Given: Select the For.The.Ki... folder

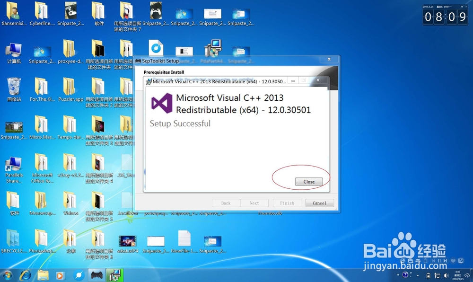Looking at the screenshot, I should pyautogui.click(x=42, y=89).
